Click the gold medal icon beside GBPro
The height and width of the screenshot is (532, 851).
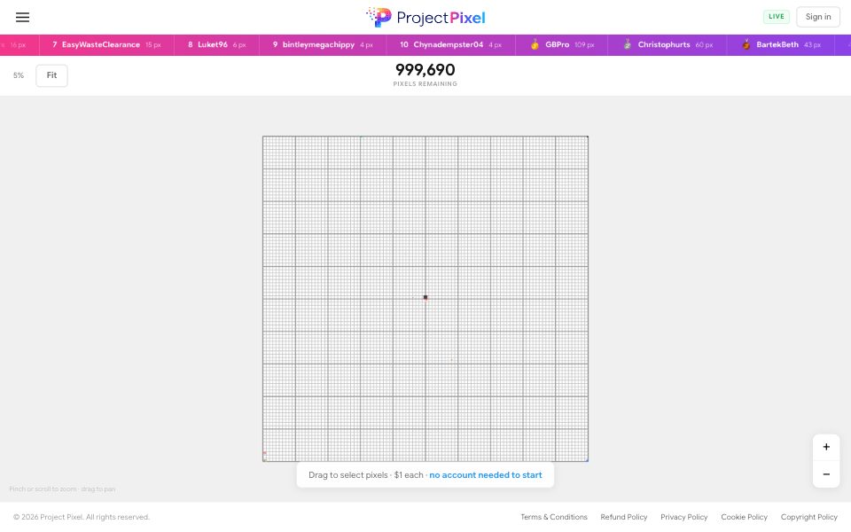pyautogui.click(x=535, y=44)
